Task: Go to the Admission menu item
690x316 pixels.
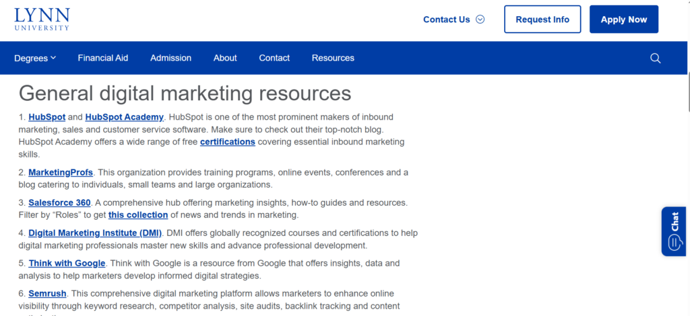Action: click(x=170, y=58)
